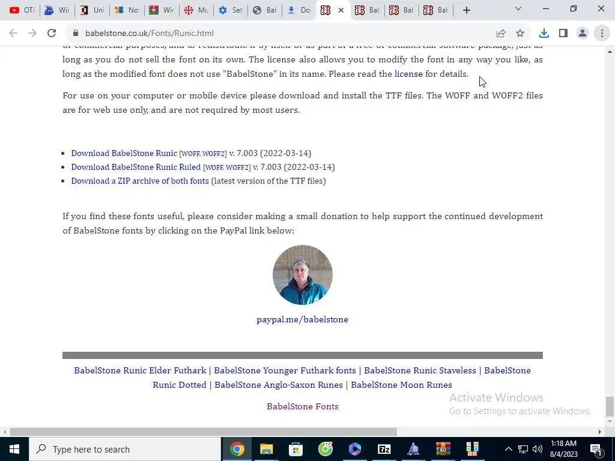The height and width of the screenshot is (461, 615).
Task: Open the green Coc Coc browser taskbar icon
Action: [x=325, y=449]
